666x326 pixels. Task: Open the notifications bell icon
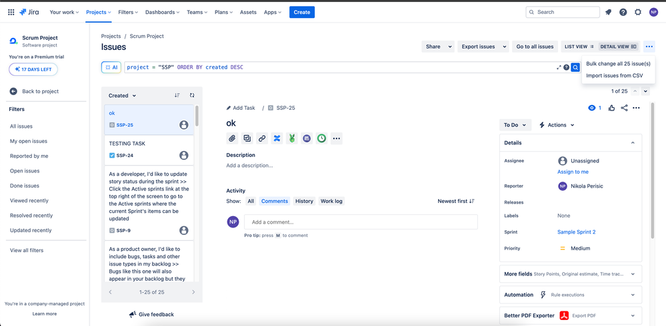coord(608,12)
